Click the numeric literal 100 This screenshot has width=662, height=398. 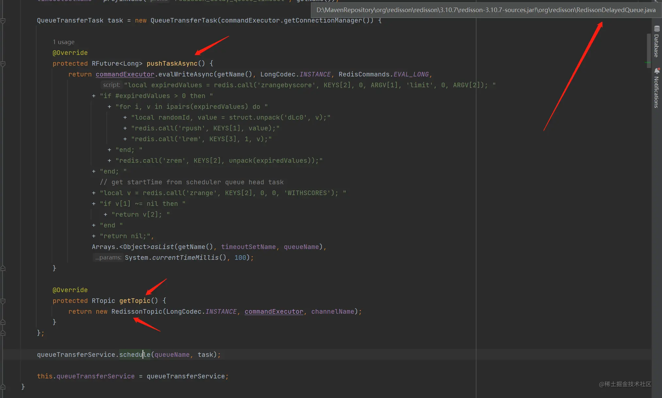(240, 257)
